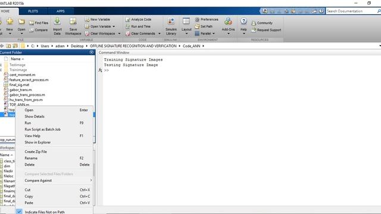Click the Layout icon
This screenshot has width=381, height=214.
pyautogui.click(x=186, y=21)
